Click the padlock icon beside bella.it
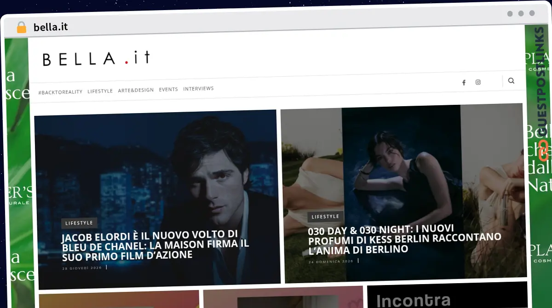Viewport: 552px width, 308px height. click(x=21, y=28)
